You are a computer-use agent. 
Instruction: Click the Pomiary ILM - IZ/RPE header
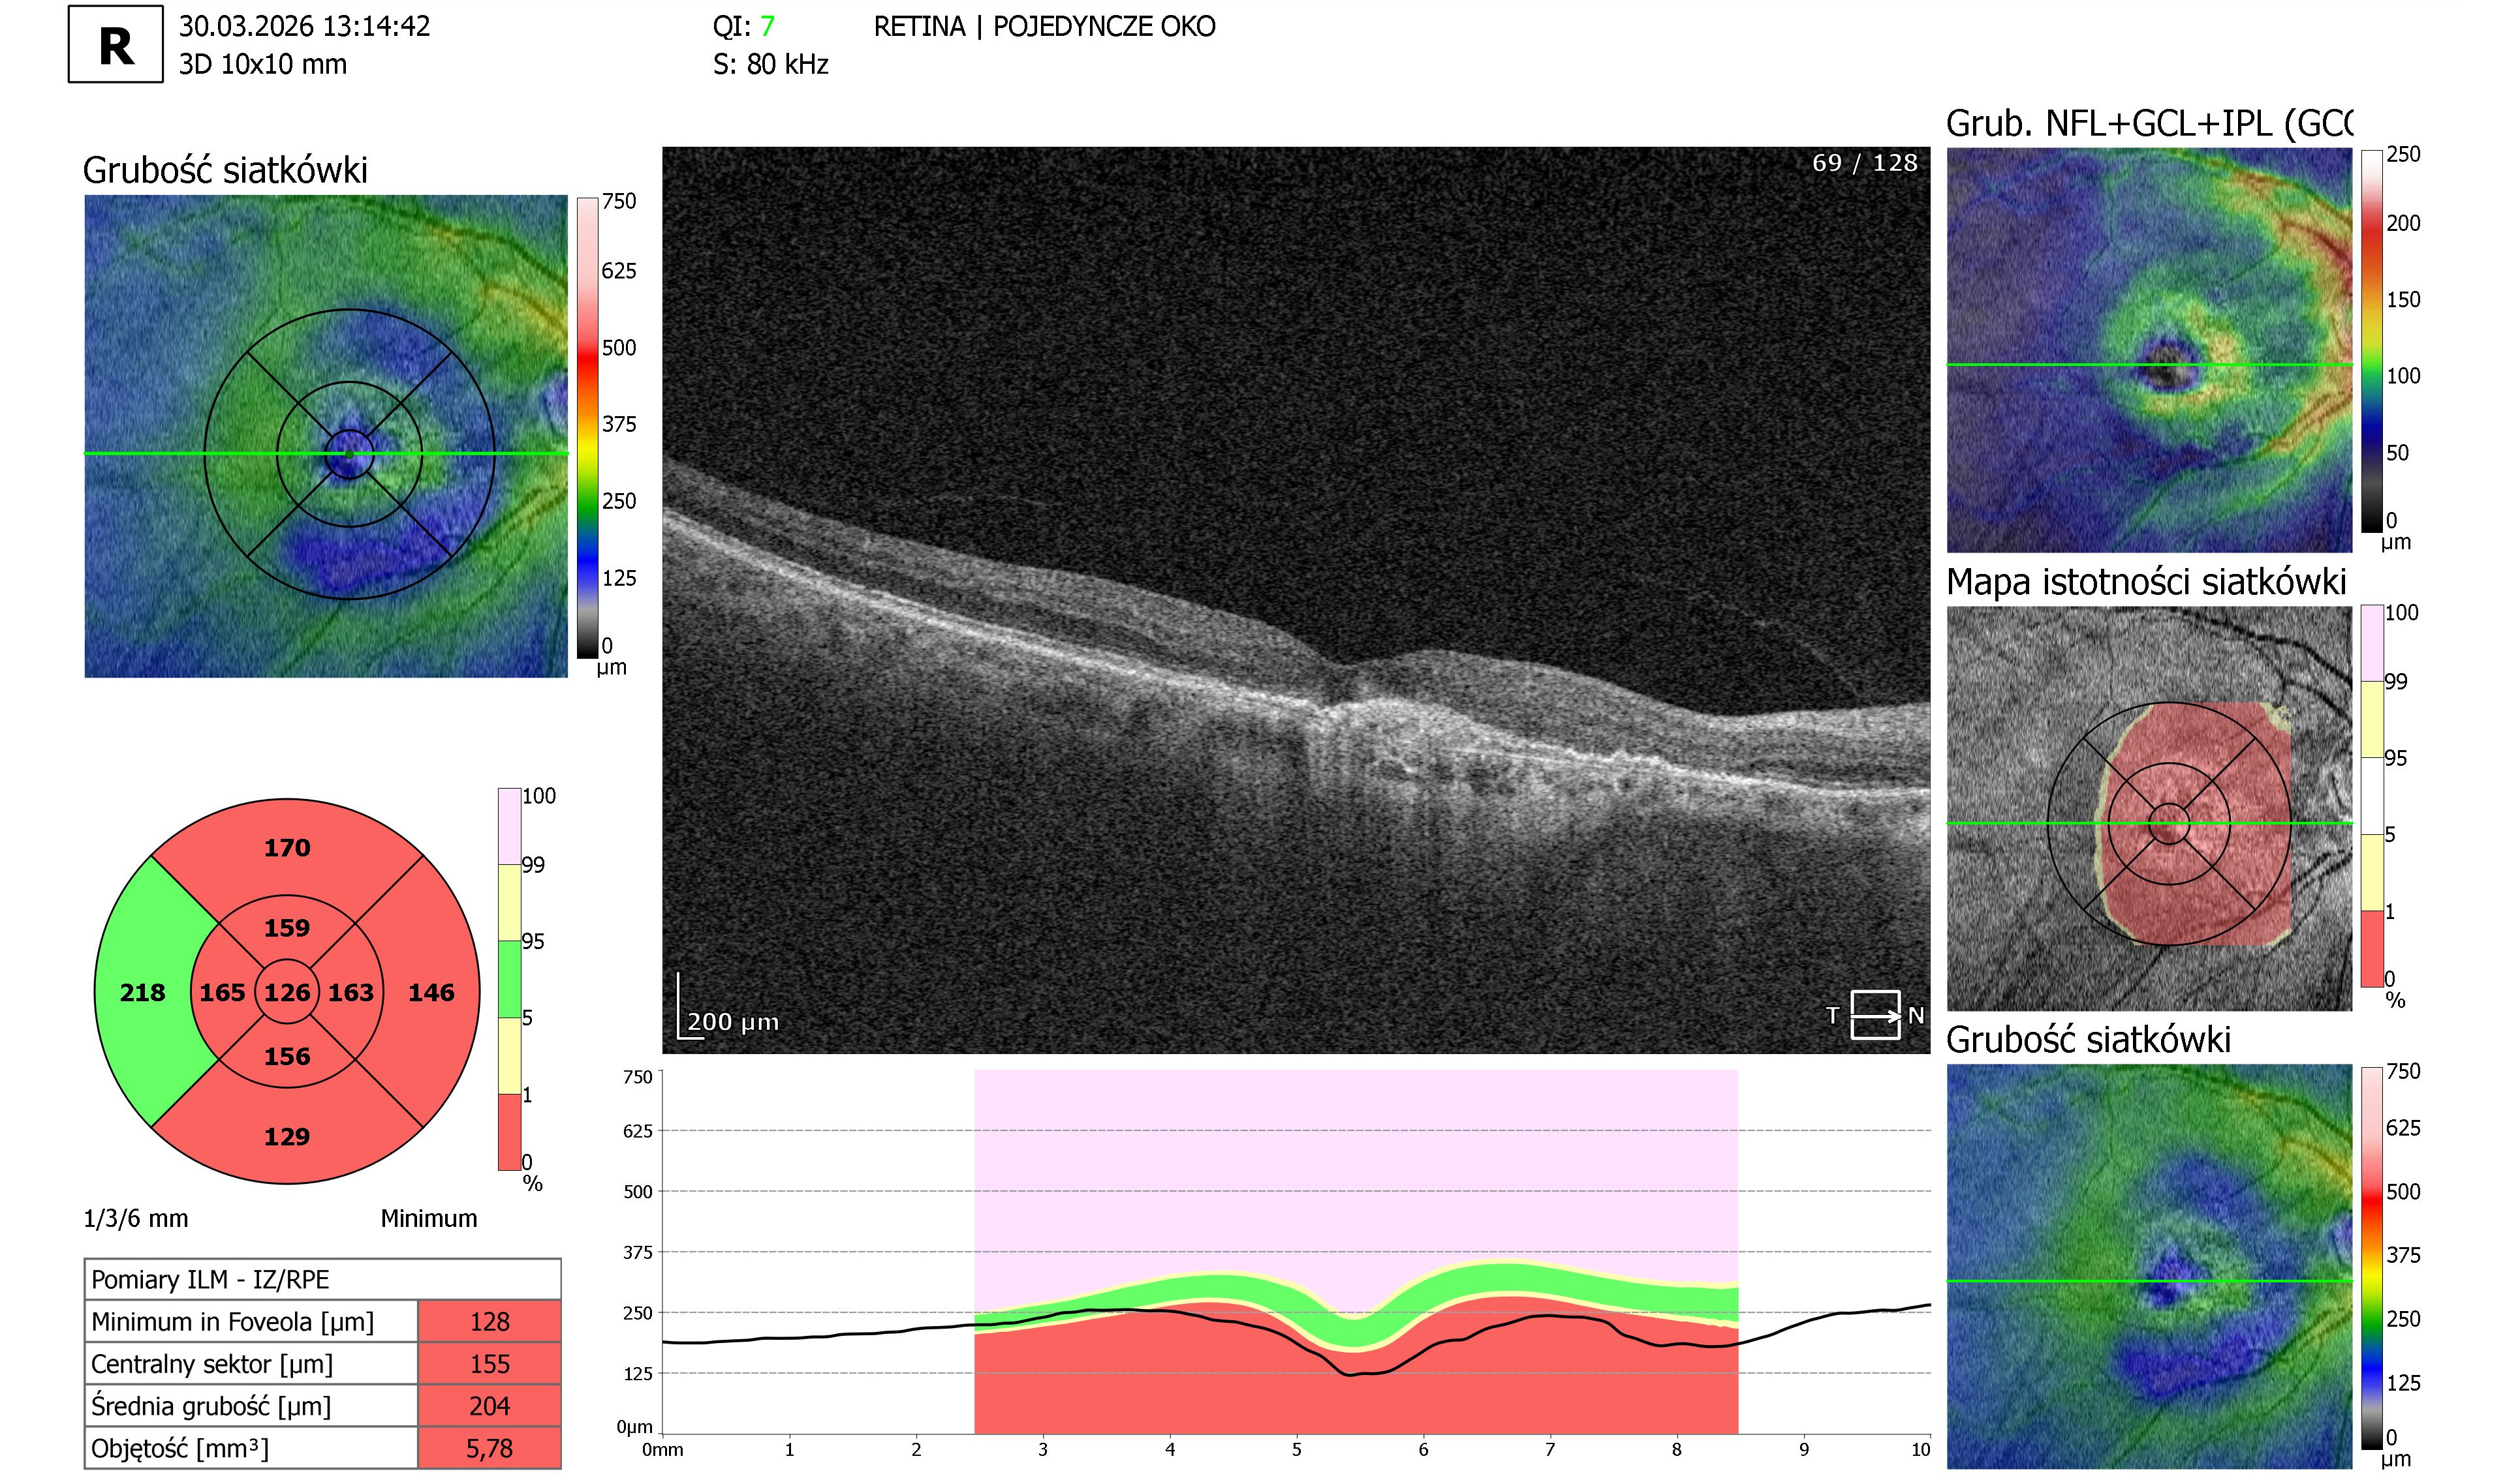pos(322,1279)
